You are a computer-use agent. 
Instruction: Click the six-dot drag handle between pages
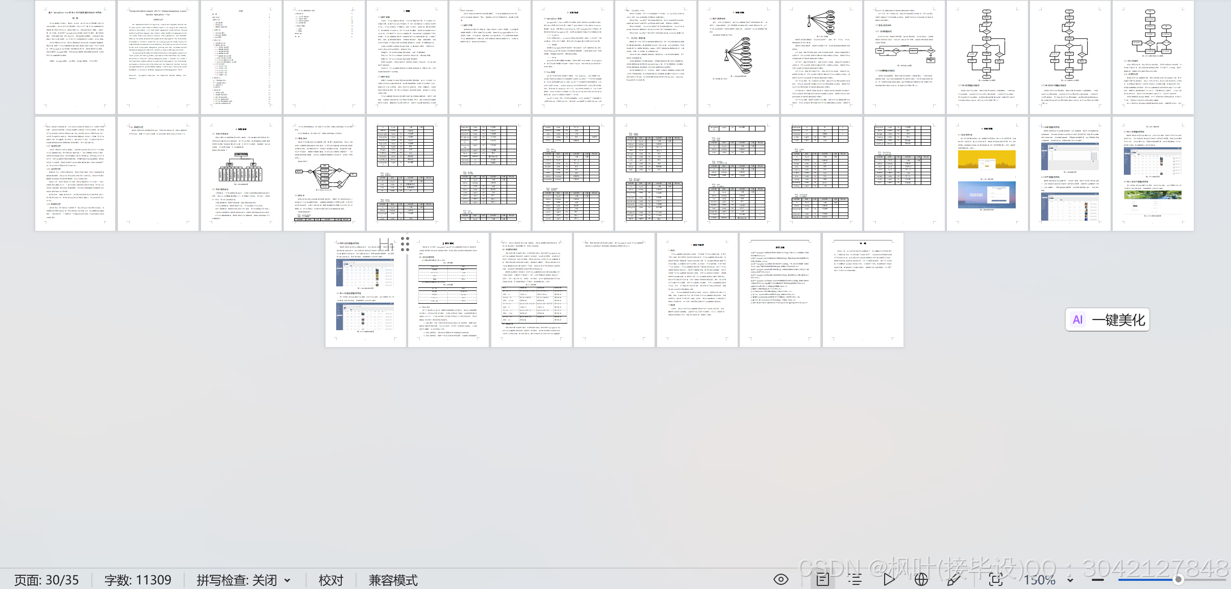405,244
